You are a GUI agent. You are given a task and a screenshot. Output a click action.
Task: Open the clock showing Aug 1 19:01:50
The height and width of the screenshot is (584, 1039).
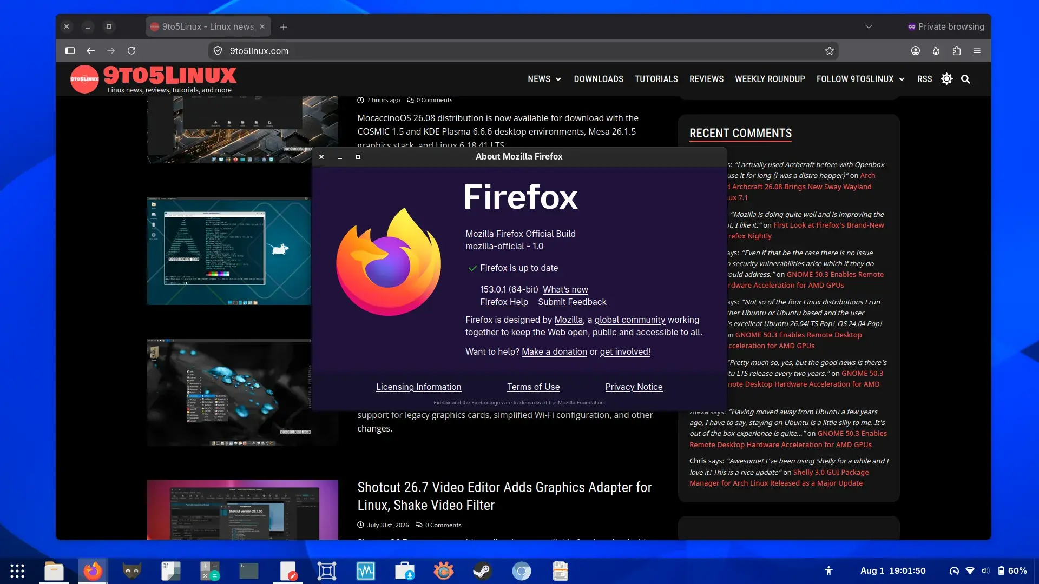[x=893, y=571]
